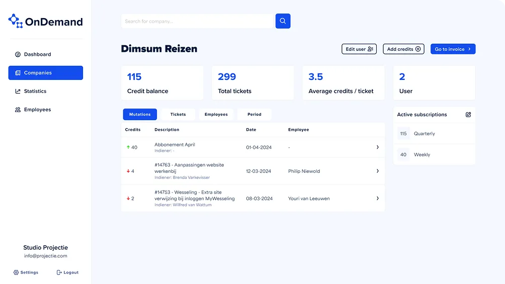The width and height of the screenshot is (505, 284).
Task: Edit active subscriptions via pencil icon
Action: click(x=468, y=115)
